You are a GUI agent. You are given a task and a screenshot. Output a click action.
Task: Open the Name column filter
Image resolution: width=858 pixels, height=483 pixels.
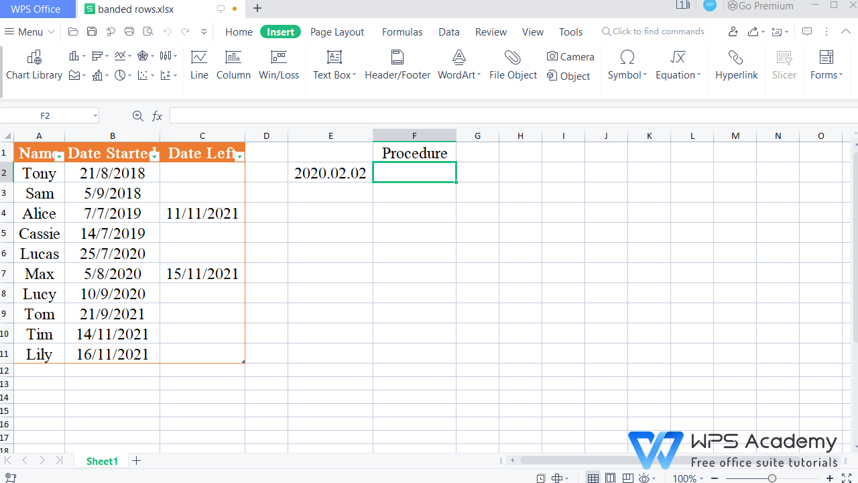[x=59, y=156]
